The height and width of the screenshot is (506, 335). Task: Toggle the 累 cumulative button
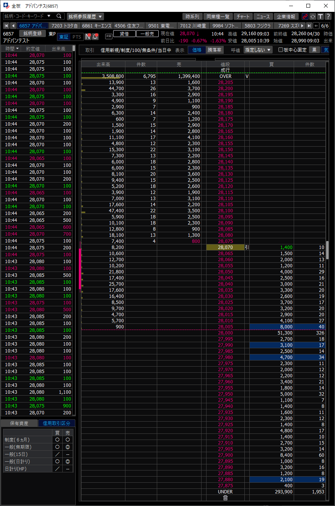(x=314, y=50)
